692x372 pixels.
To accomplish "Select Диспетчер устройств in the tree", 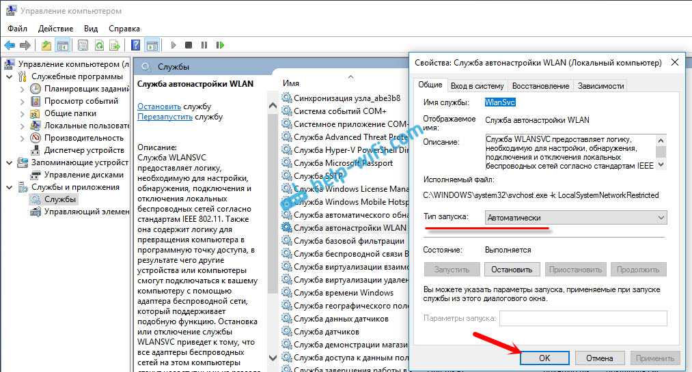I will point(84,150).
